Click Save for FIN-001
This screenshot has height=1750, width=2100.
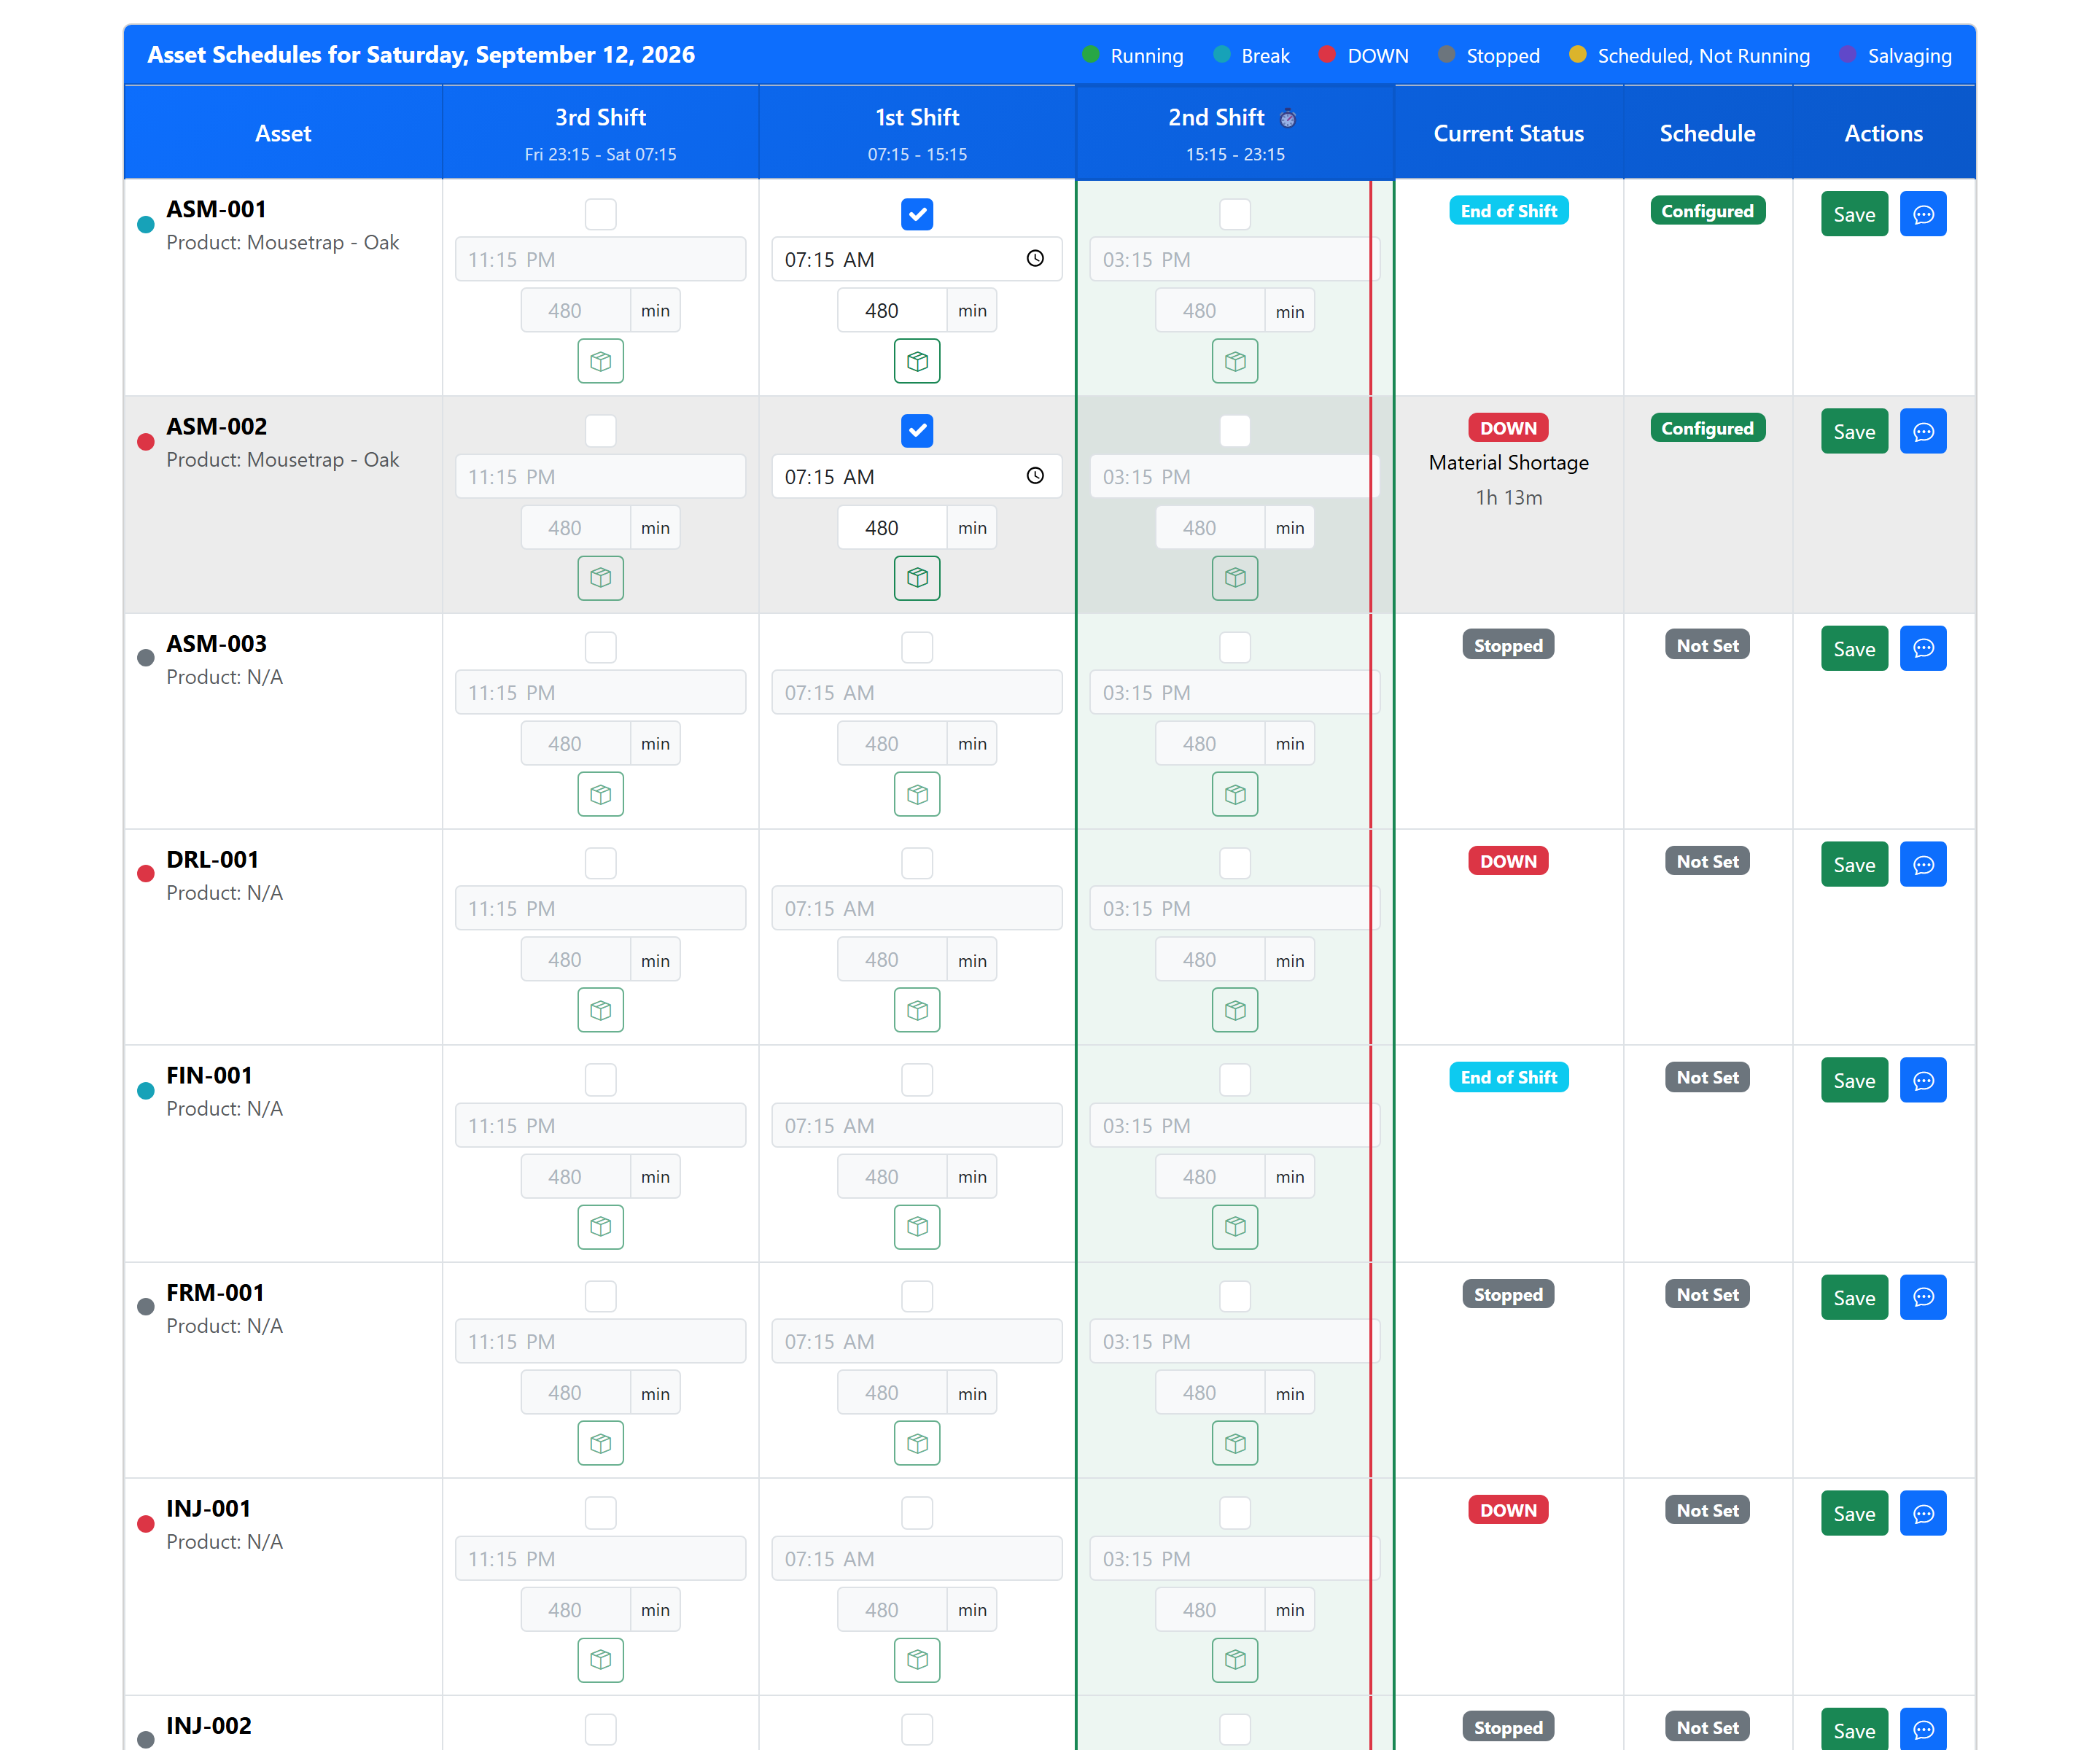click(1854, 1080)
